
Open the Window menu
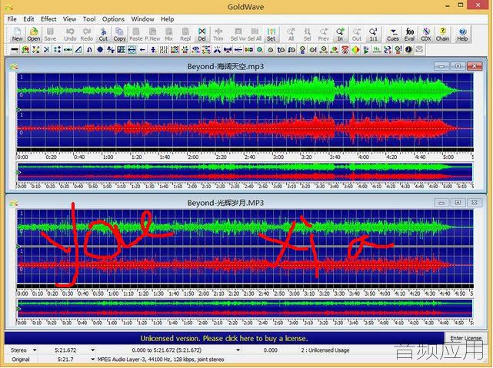click(x=142, y=19)
